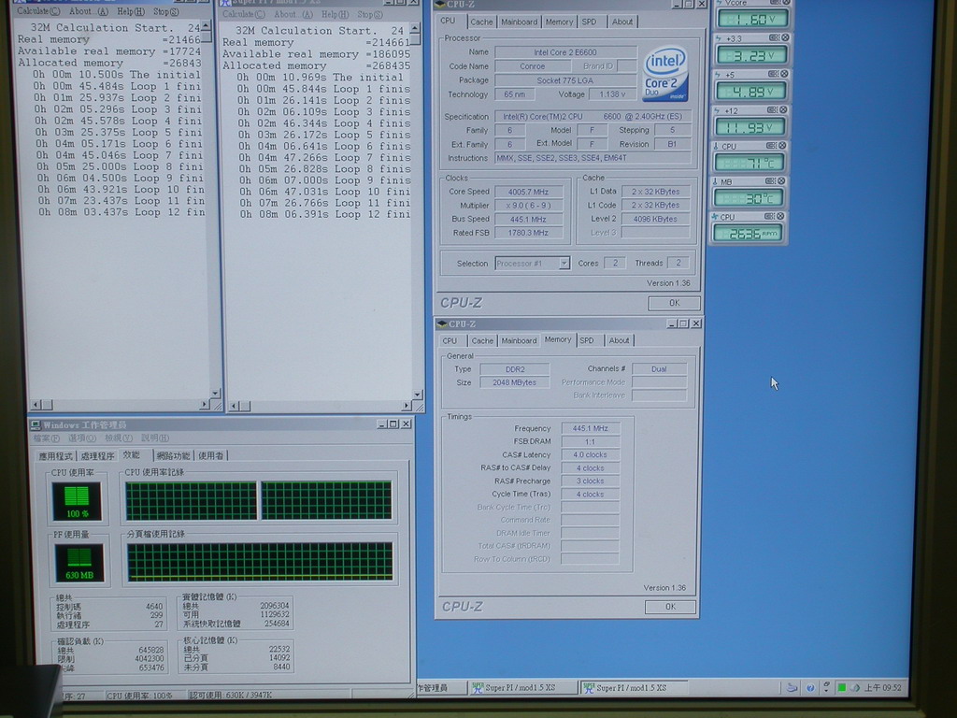Click the blue help icon in system tray

[x=810, y=687]
